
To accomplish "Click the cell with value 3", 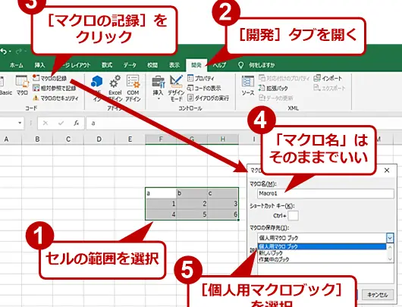I will point(223,204).
